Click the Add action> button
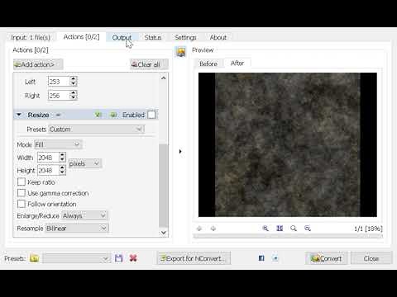Image resolution: width=397 pixels, height=297 pixels. [38, 64]
